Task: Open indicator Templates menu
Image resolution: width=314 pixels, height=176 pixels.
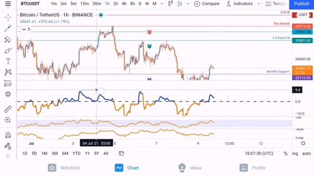Action: click(x=276, y=3)
